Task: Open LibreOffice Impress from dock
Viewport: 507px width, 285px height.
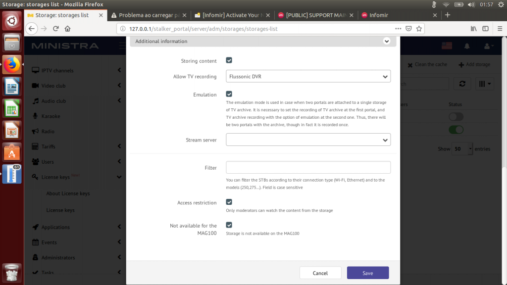Action: point(12,131)
